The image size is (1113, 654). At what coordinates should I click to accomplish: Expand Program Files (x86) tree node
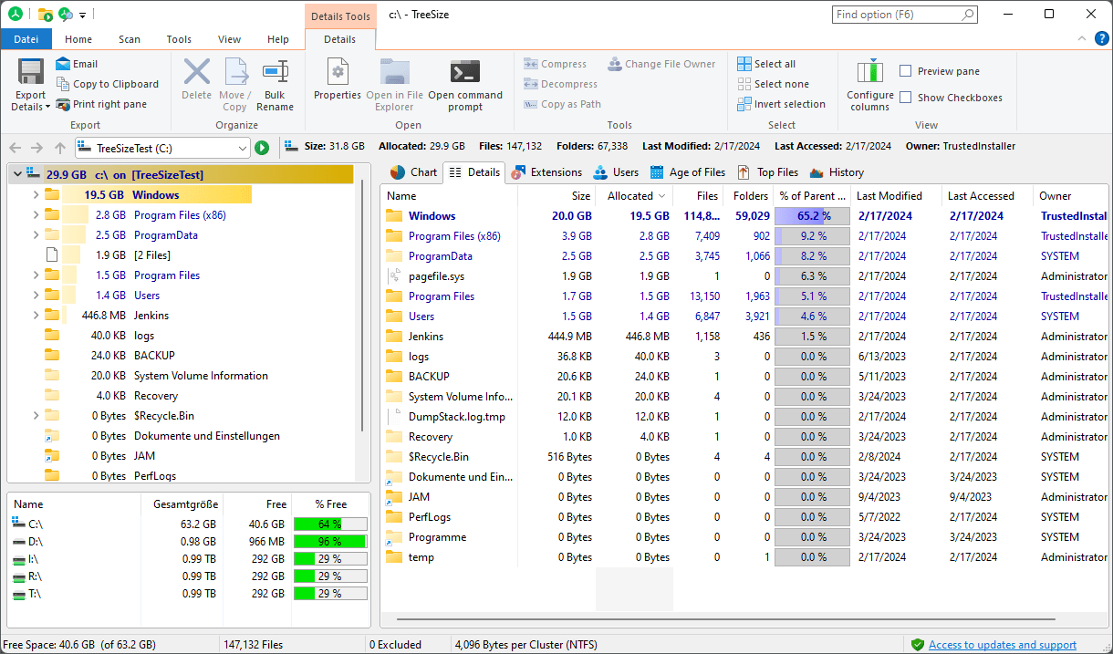[x=36, y=214]
